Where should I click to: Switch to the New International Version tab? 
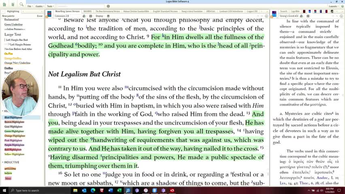108,11
